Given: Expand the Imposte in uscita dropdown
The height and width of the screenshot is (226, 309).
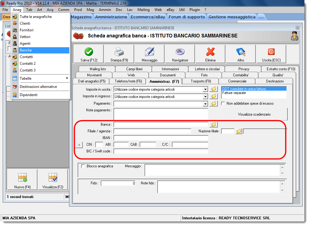Looking at the screenshot, I should click(205, 89).
